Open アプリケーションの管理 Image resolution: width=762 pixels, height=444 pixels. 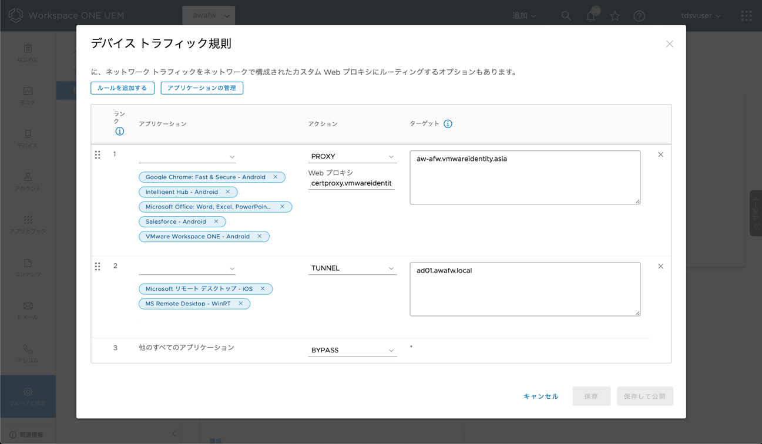tap(202, 88)
